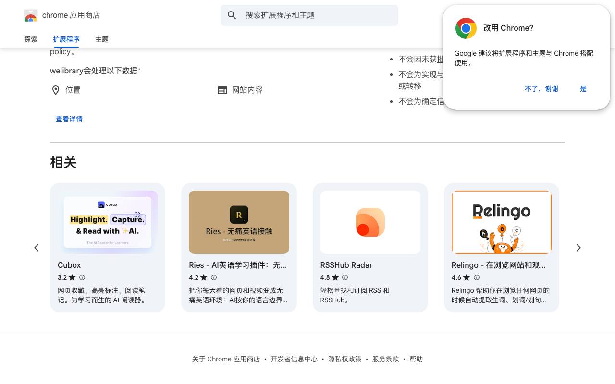The width and height of the screenshot is (615, 384).
Task: Open Relingo rating info icon
Action: pyautogui.click(x=477, y=277)
